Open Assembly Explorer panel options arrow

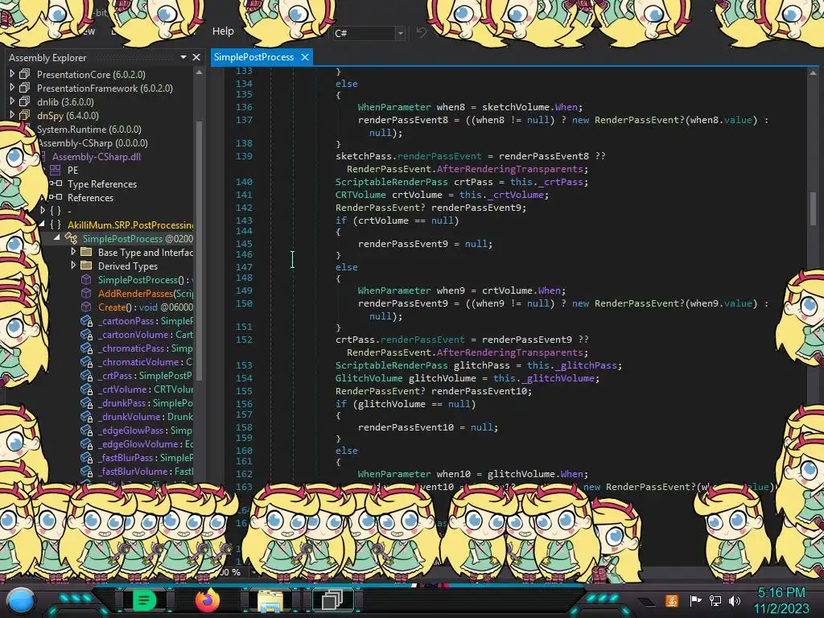coord(183,57)
